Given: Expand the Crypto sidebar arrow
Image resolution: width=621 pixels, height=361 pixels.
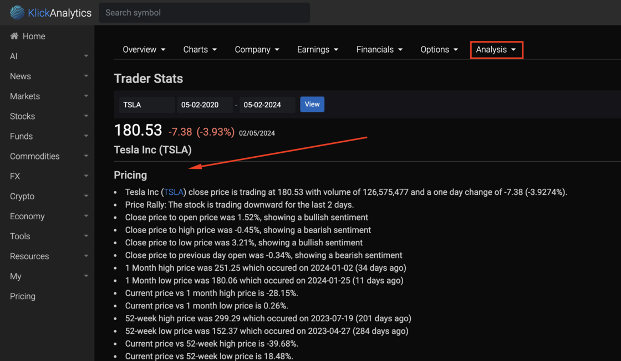Looking at the screenshot, I should [86, 196].
